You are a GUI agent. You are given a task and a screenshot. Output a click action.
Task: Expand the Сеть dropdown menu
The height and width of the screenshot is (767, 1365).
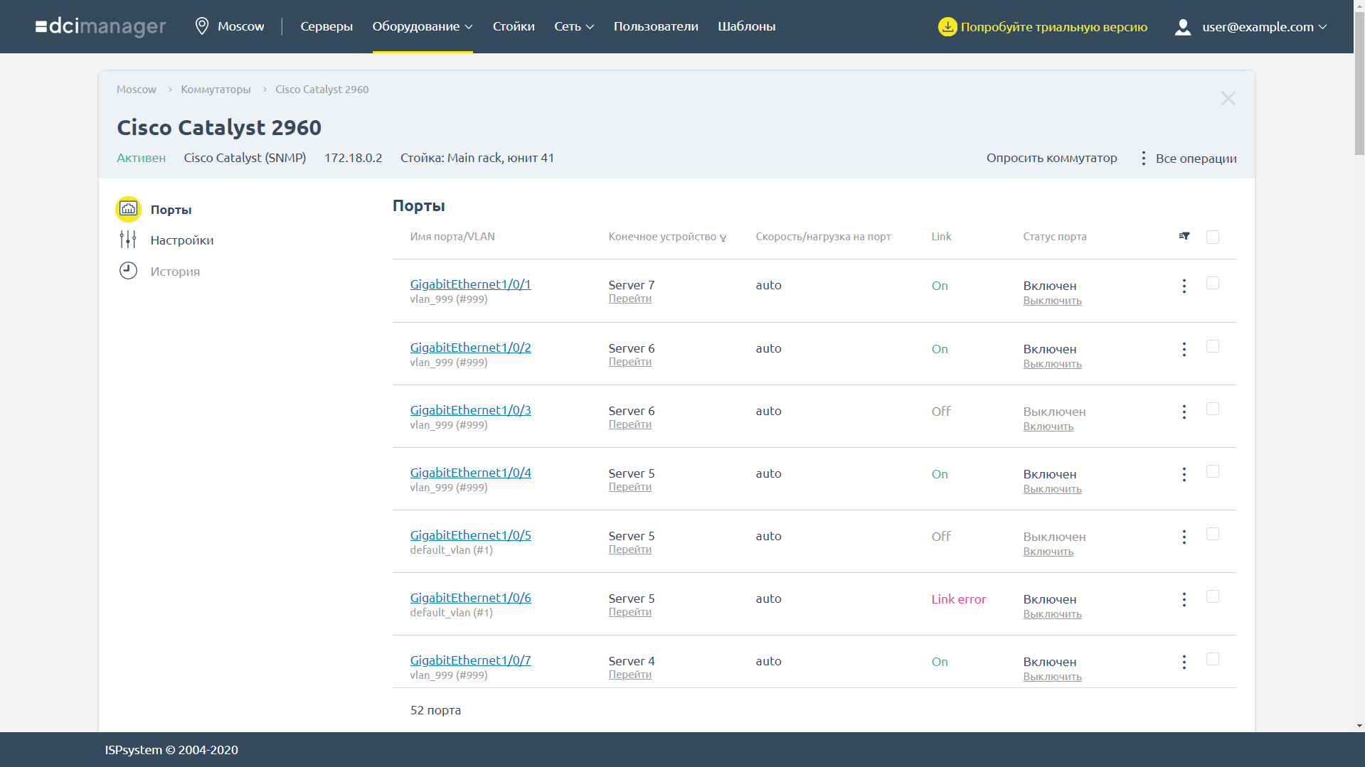point(574,26)
